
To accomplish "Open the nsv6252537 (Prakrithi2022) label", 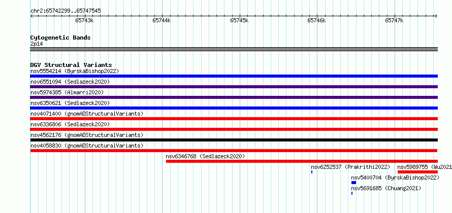I will tap(350, 167).
